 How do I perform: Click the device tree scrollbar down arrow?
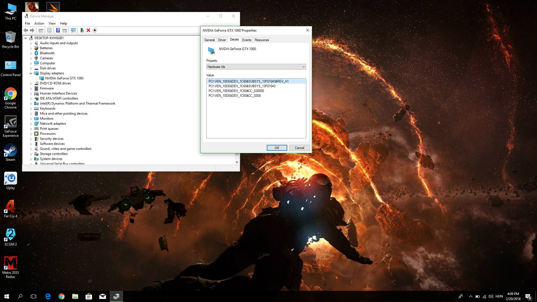tap(237, 162)
